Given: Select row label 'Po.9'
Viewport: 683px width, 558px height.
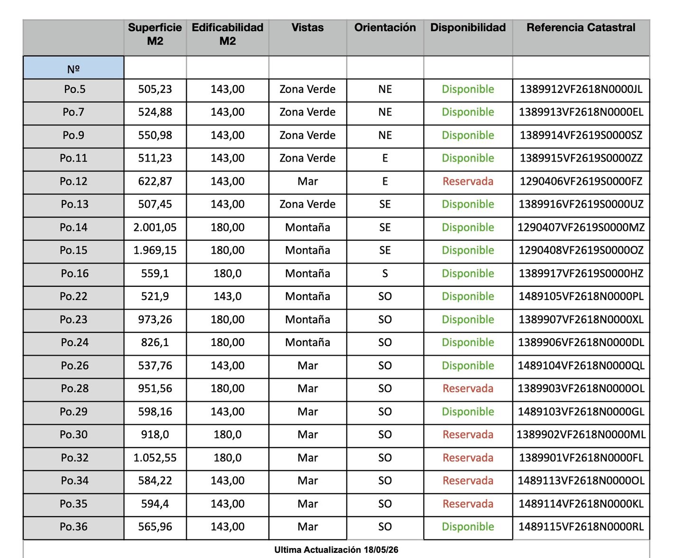Looking at the screenshot, I should 74,135.
